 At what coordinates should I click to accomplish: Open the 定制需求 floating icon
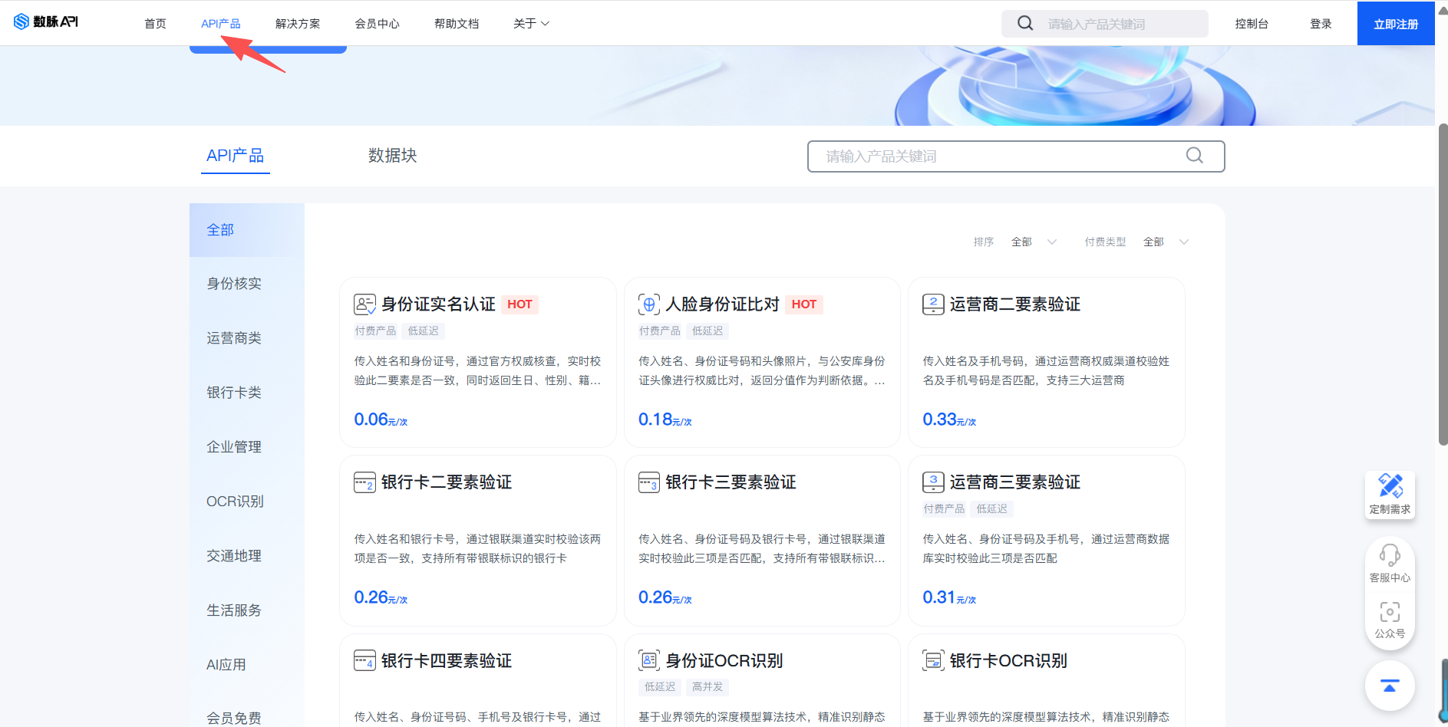tap(1390, 486)
